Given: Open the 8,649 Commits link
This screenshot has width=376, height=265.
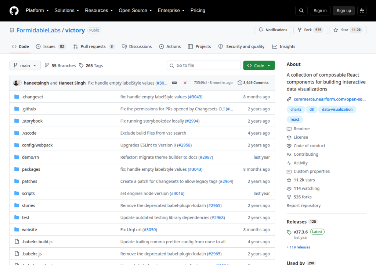Looking at the screenshot, I should (x=253, y=83).
